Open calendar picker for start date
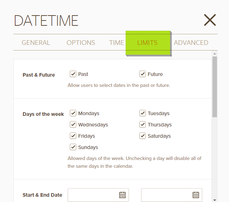The height and width of the screenshot is (202, 229). pyautogui.click(x=122, y=195)
